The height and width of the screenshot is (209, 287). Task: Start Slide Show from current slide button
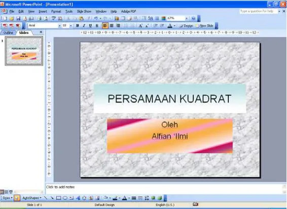tap(11, 192)
